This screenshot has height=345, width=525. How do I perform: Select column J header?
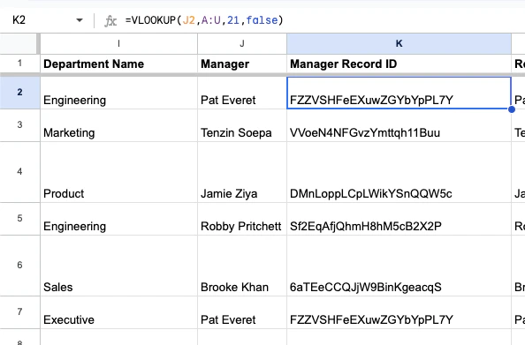(x=242, y=43)
